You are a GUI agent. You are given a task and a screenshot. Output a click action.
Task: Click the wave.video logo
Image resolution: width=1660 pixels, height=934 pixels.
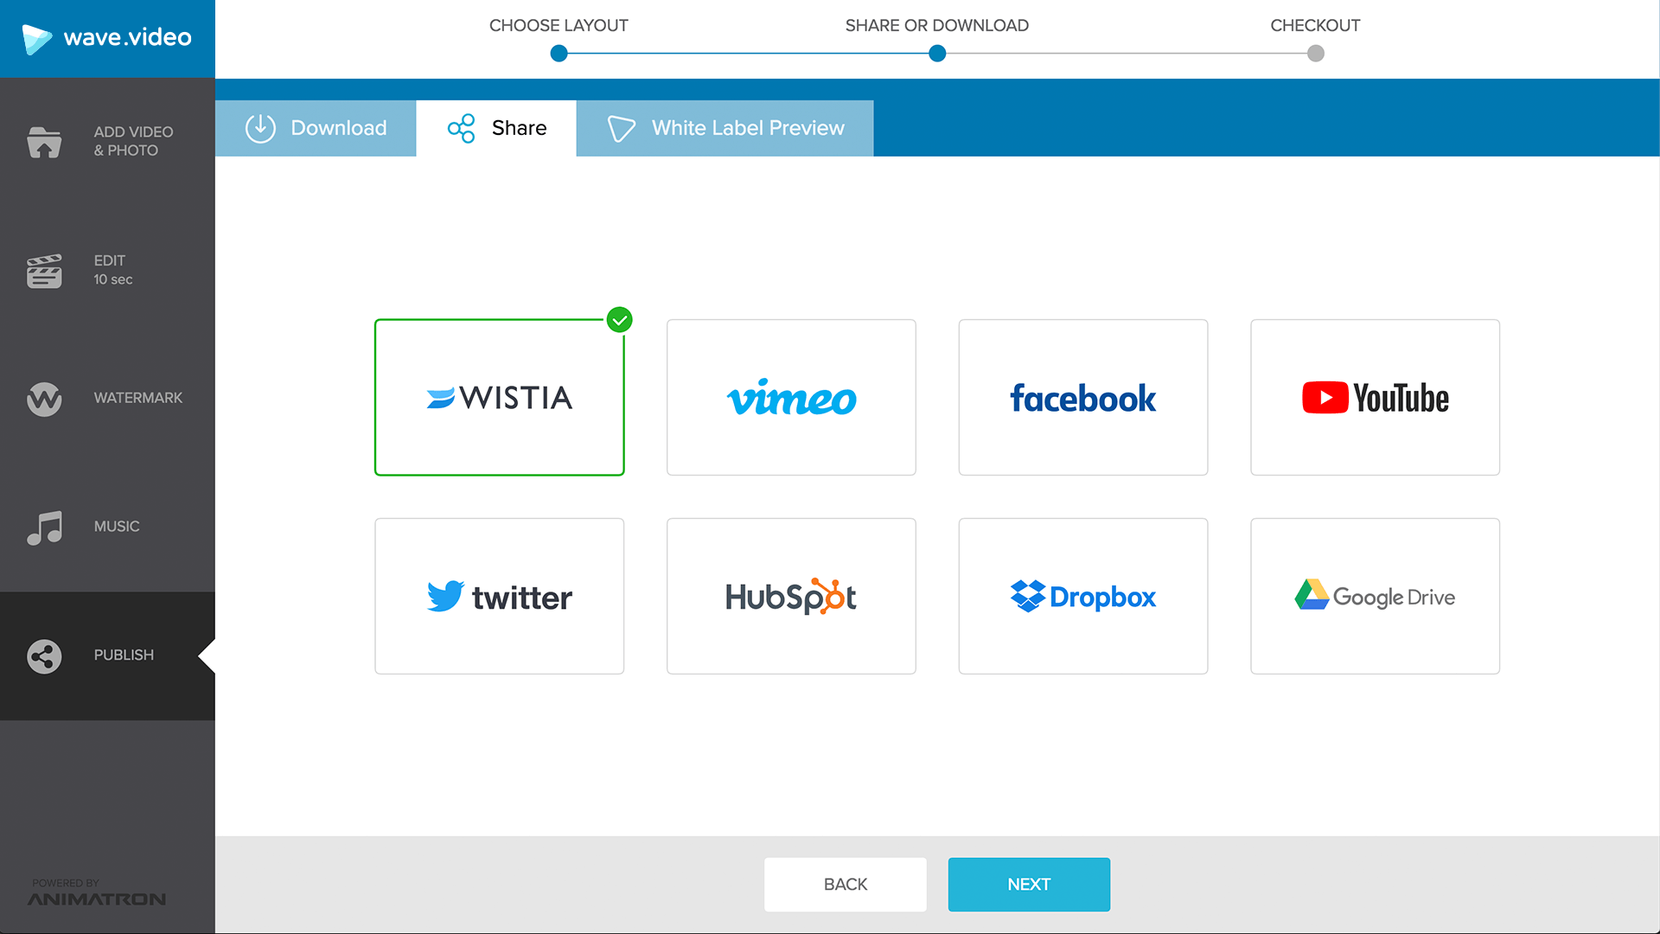click(106, 38)
